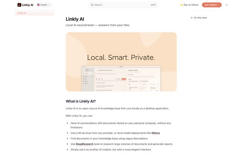
Task: Click bullet 'Simply use it as another AI chatbot'
Action: point(111,149)
